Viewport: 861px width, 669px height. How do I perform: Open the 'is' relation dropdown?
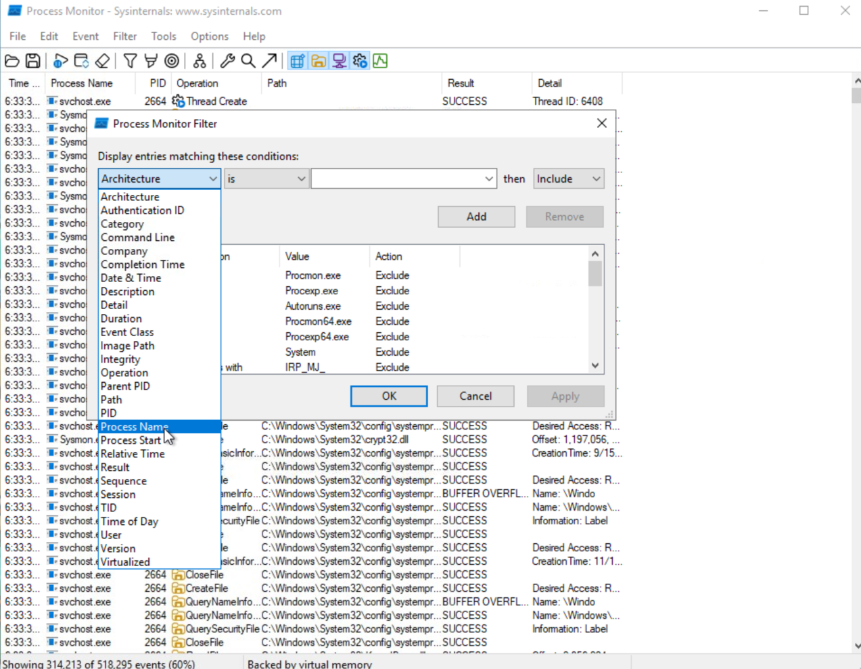[x=266, y=179]
